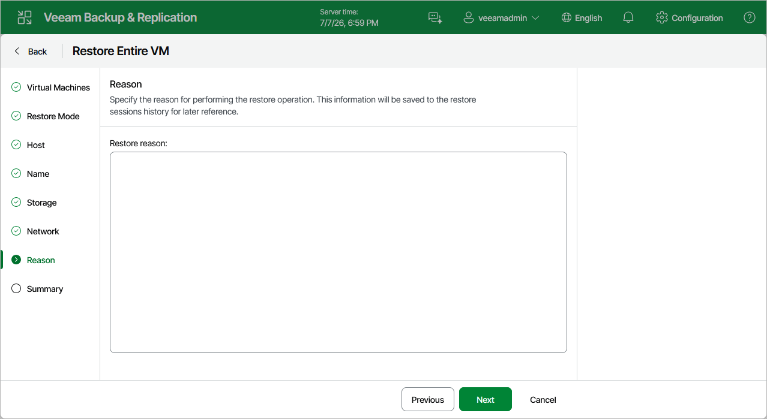The height and width of the screenshot is (419, 767).
Task: Click the Back link text
Action: 37,52
